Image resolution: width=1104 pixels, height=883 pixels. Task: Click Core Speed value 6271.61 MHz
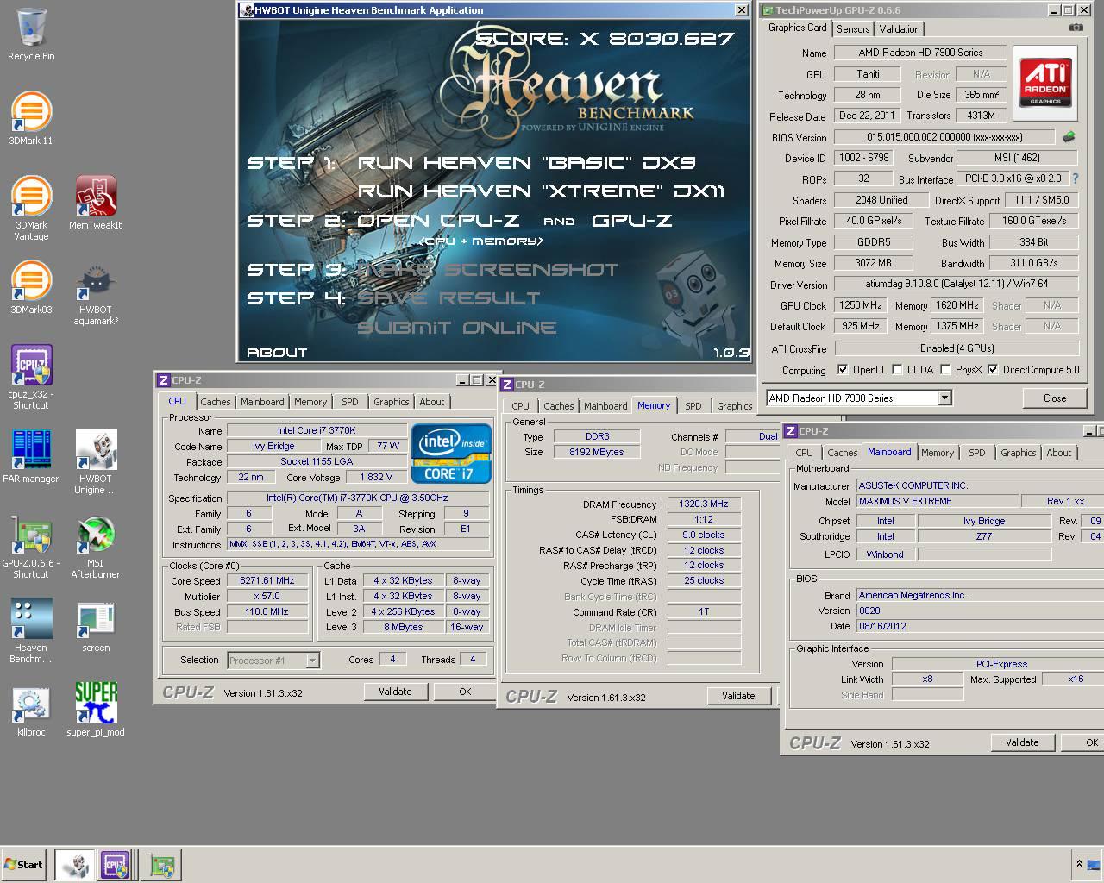[x=267, y=580]
